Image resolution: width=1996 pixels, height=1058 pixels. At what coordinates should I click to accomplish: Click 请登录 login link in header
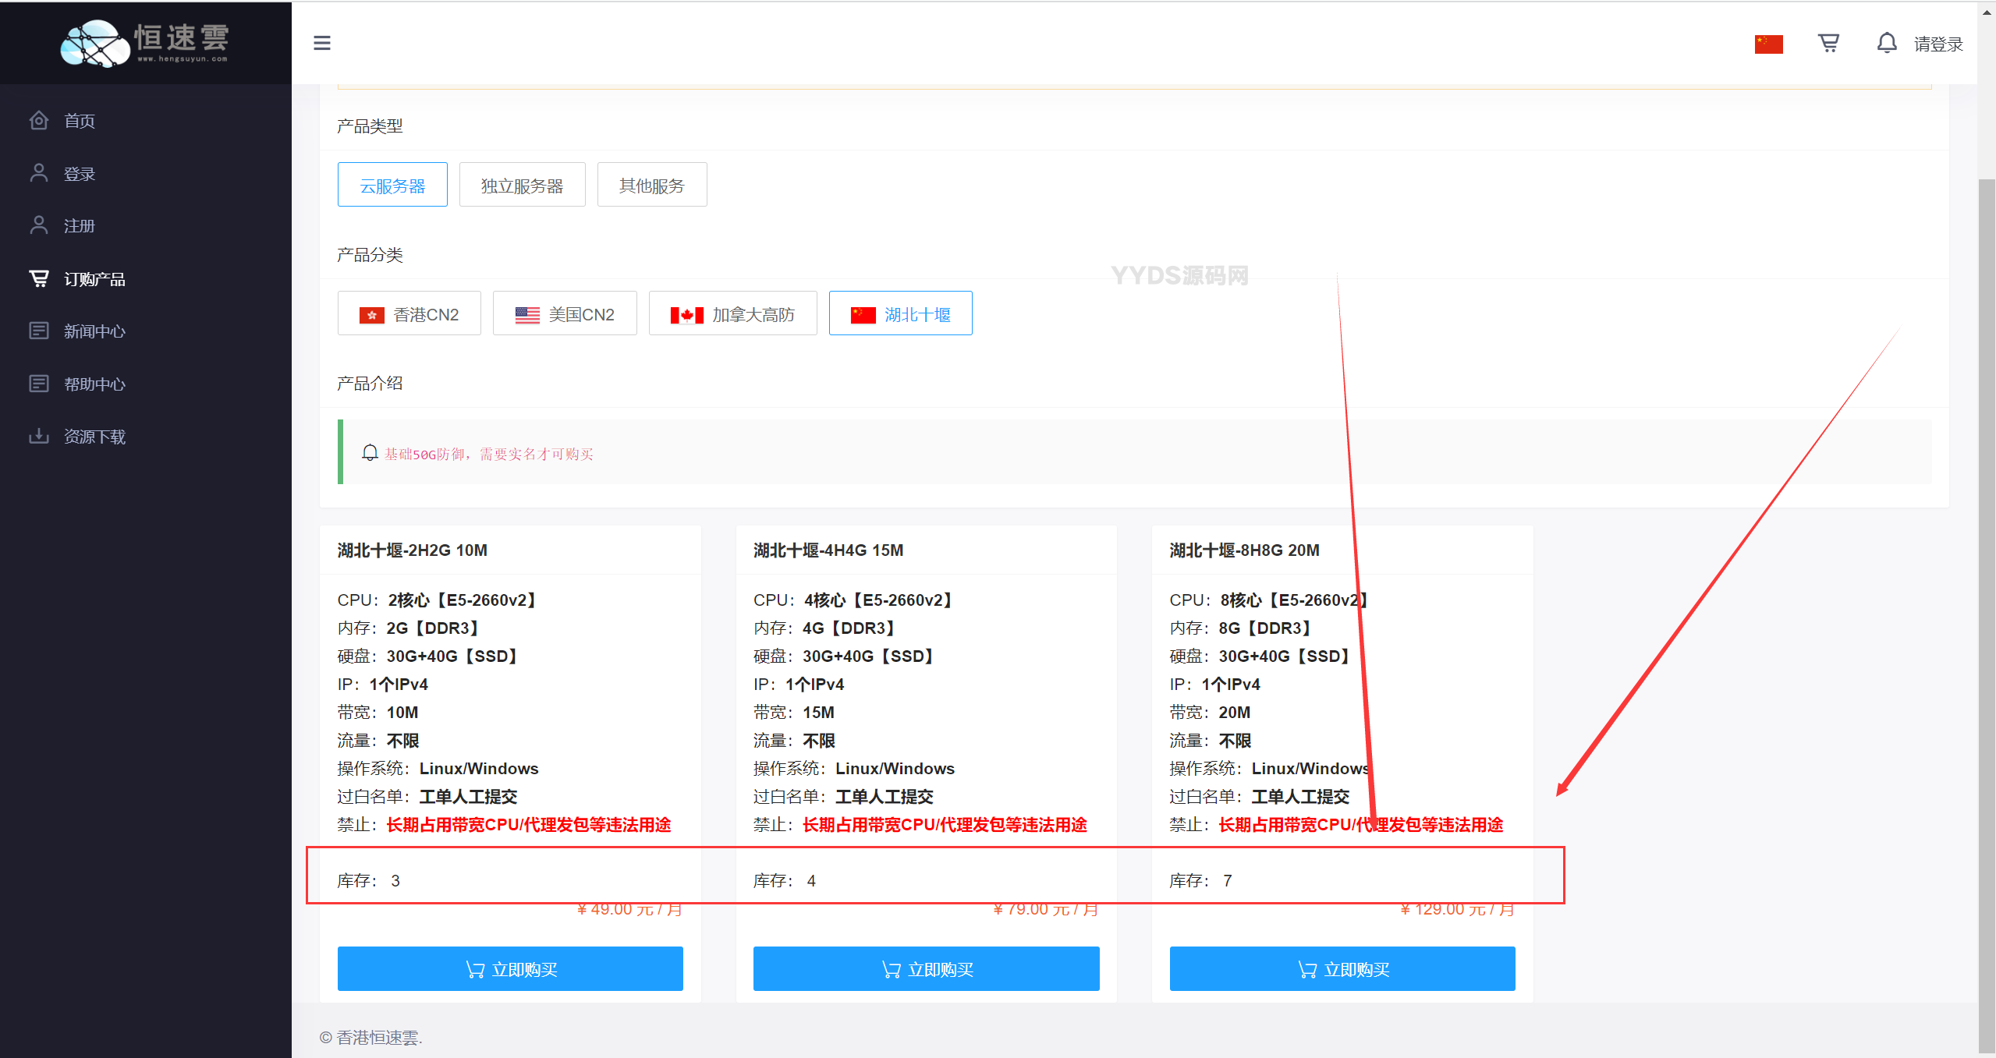pyautogui.click(x=1938, y=44)
